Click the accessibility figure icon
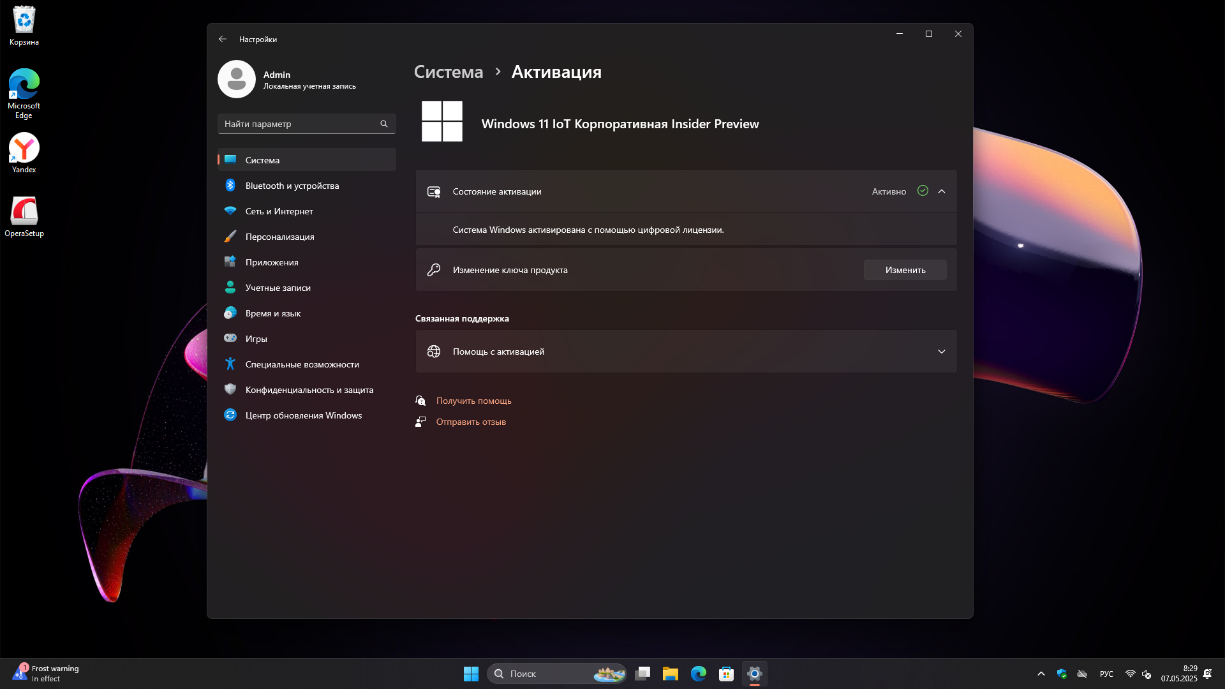This screenshot has width=1225, height=689. coord(230,364)
